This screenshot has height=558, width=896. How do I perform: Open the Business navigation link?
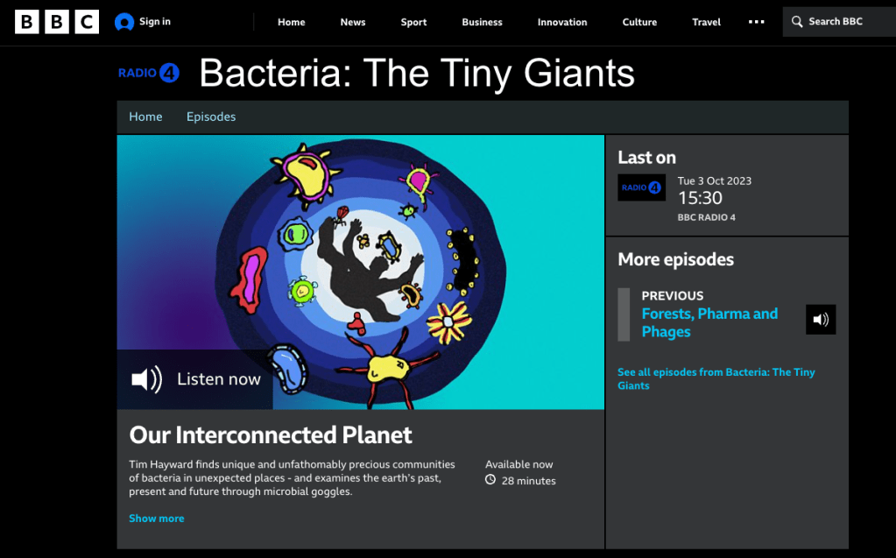click(483, 22)
